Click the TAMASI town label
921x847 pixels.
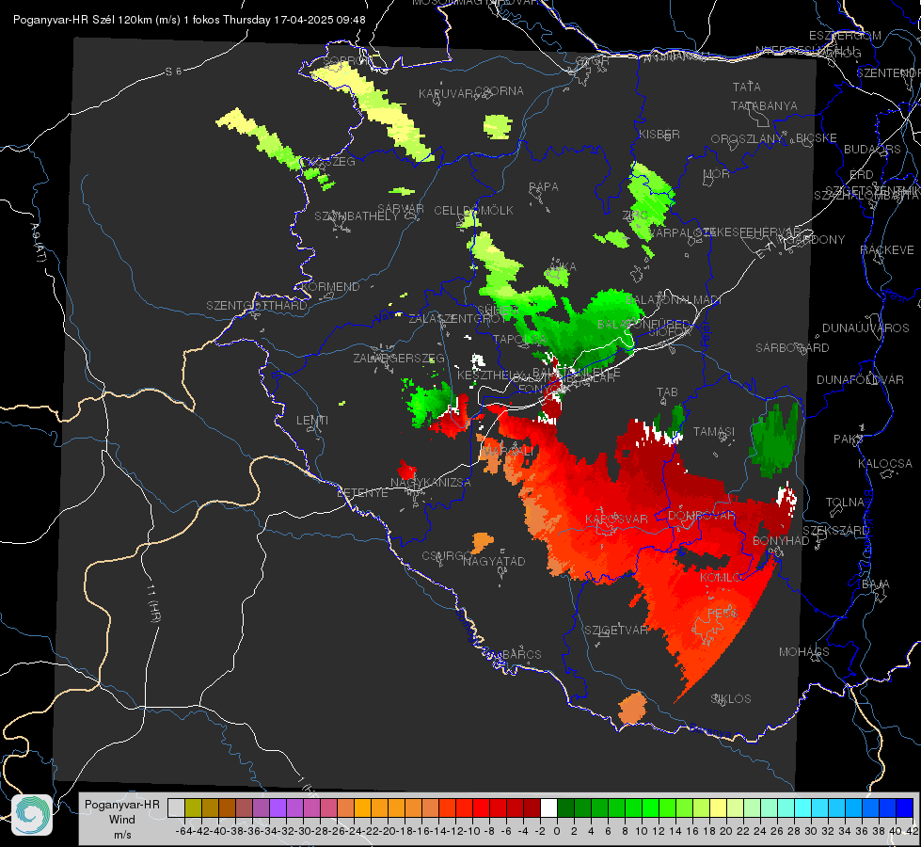[x=714, y=431]
